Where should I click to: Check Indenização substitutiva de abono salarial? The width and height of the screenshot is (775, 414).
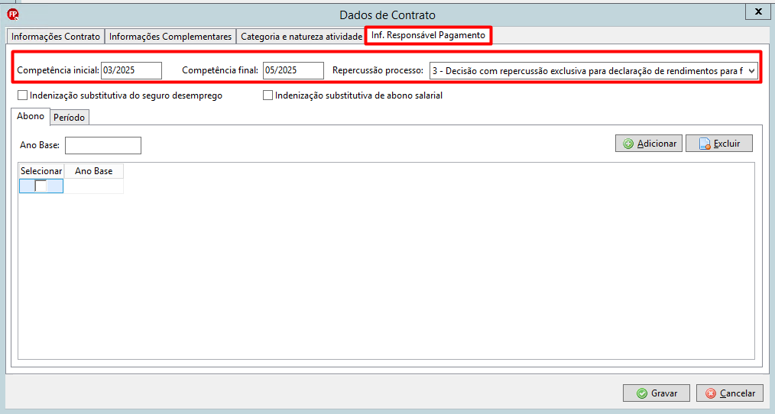point(268,95)
